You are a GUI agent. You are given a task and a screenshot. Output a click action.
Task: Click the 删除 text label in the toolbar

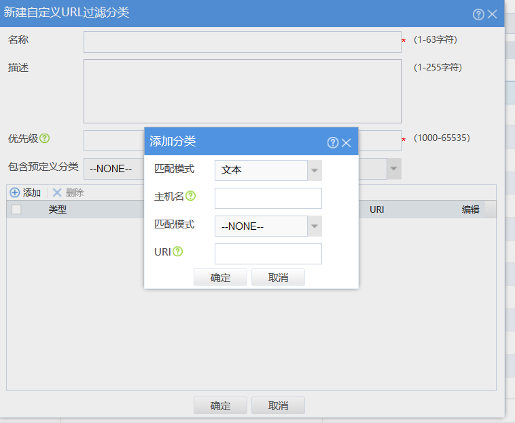(x=75, y=193)
